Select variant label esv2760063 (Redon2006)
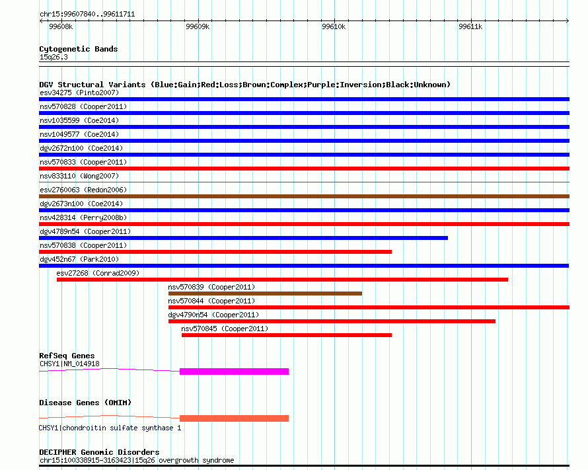This screenshot has width=588, height=470. pyautogui.click(x=83, y=190)
